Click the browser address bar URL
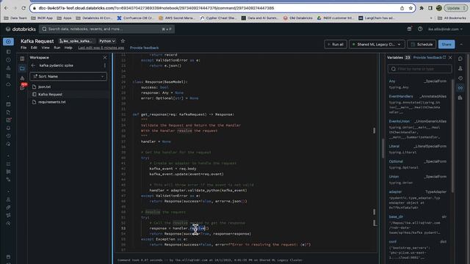 pos(156,8)
